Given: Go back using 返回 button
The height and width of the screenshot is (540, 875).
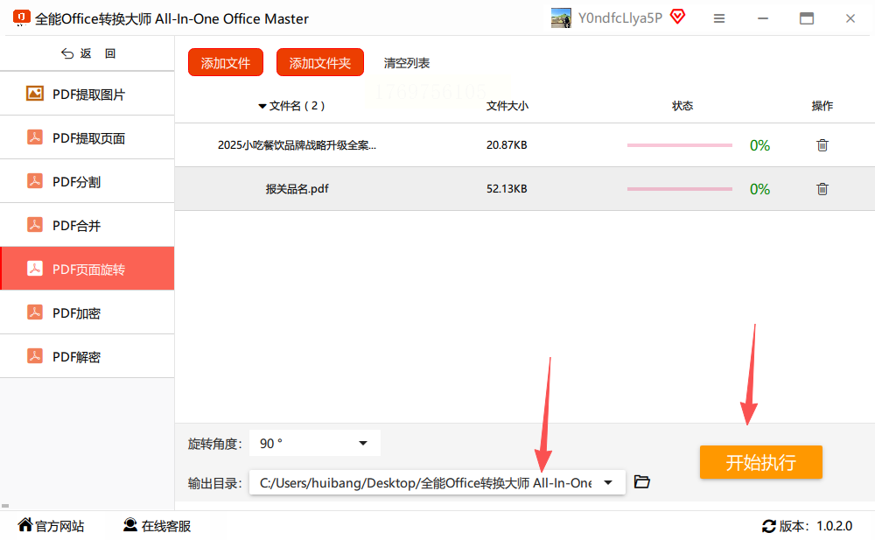Looking at the screenshot, I should click(x=88, y=53).
